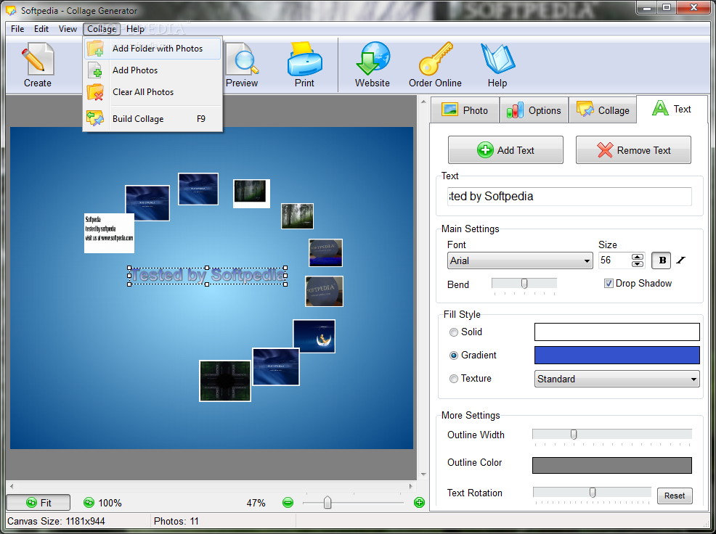Click the Text Rotation slider handle
716x534 pixels.
pos(593,493)
